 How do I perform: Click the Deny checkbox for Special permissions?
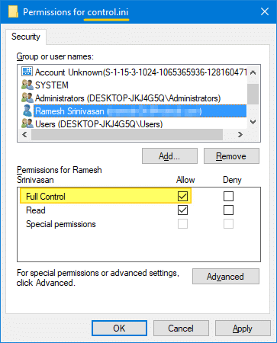[228, 224]
